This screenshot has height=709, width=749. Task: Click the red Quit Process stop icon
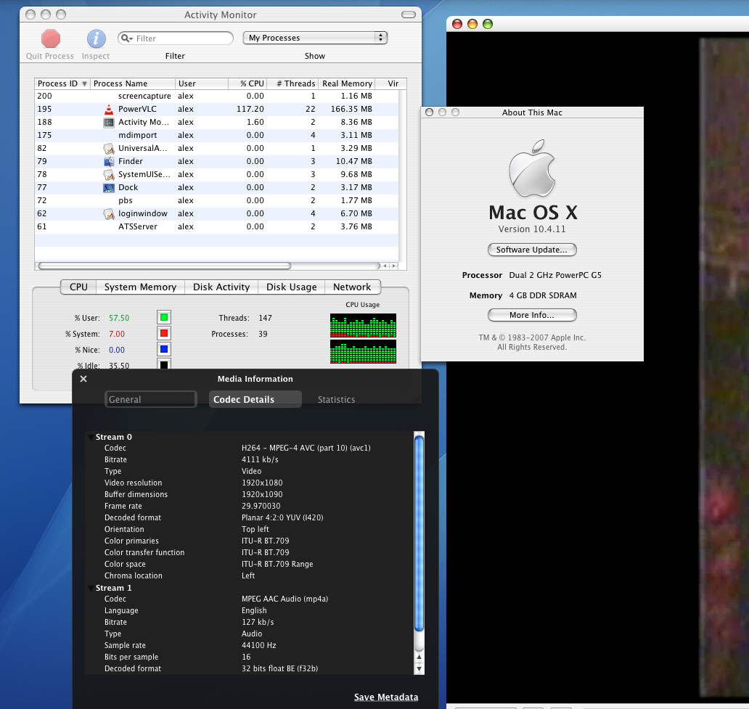51,38
